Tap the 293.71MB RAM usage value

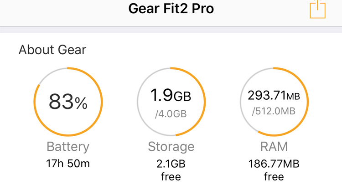coord(274,95)
